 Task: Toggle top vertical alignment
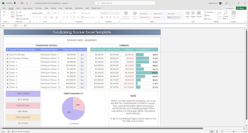click(64, 13)
